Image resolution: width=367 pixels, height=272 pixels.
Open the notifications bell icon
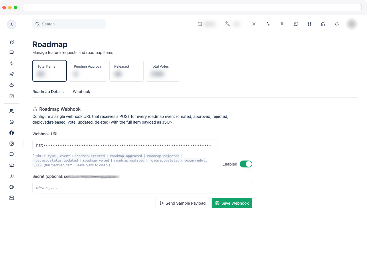click(337, 24)
